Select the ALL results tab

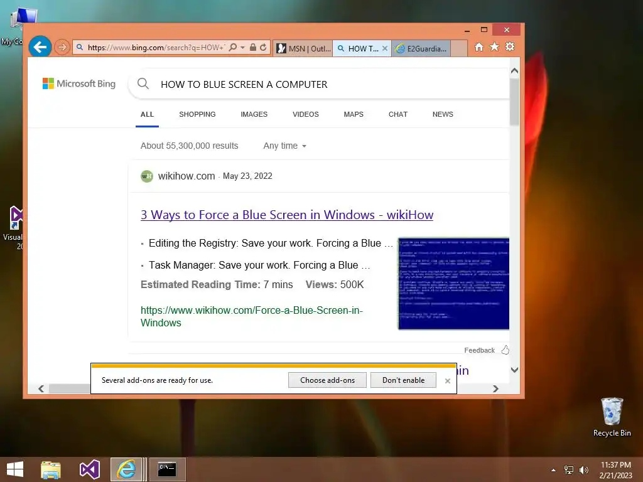pos(147,114)
